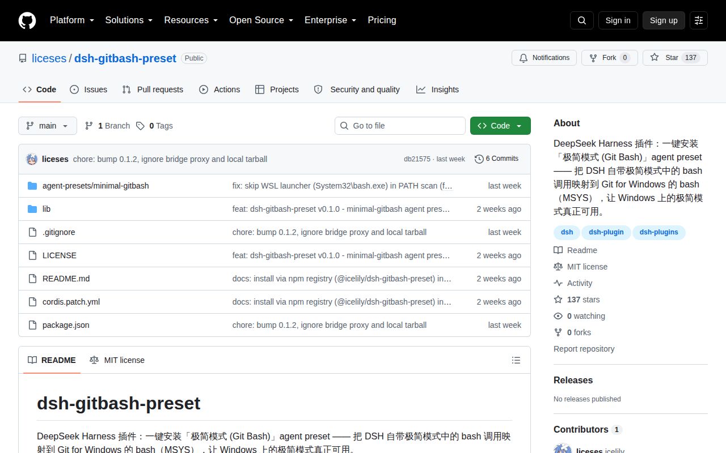Click the Sign up button
The image size is (726, 453).
tap(664, 20)
